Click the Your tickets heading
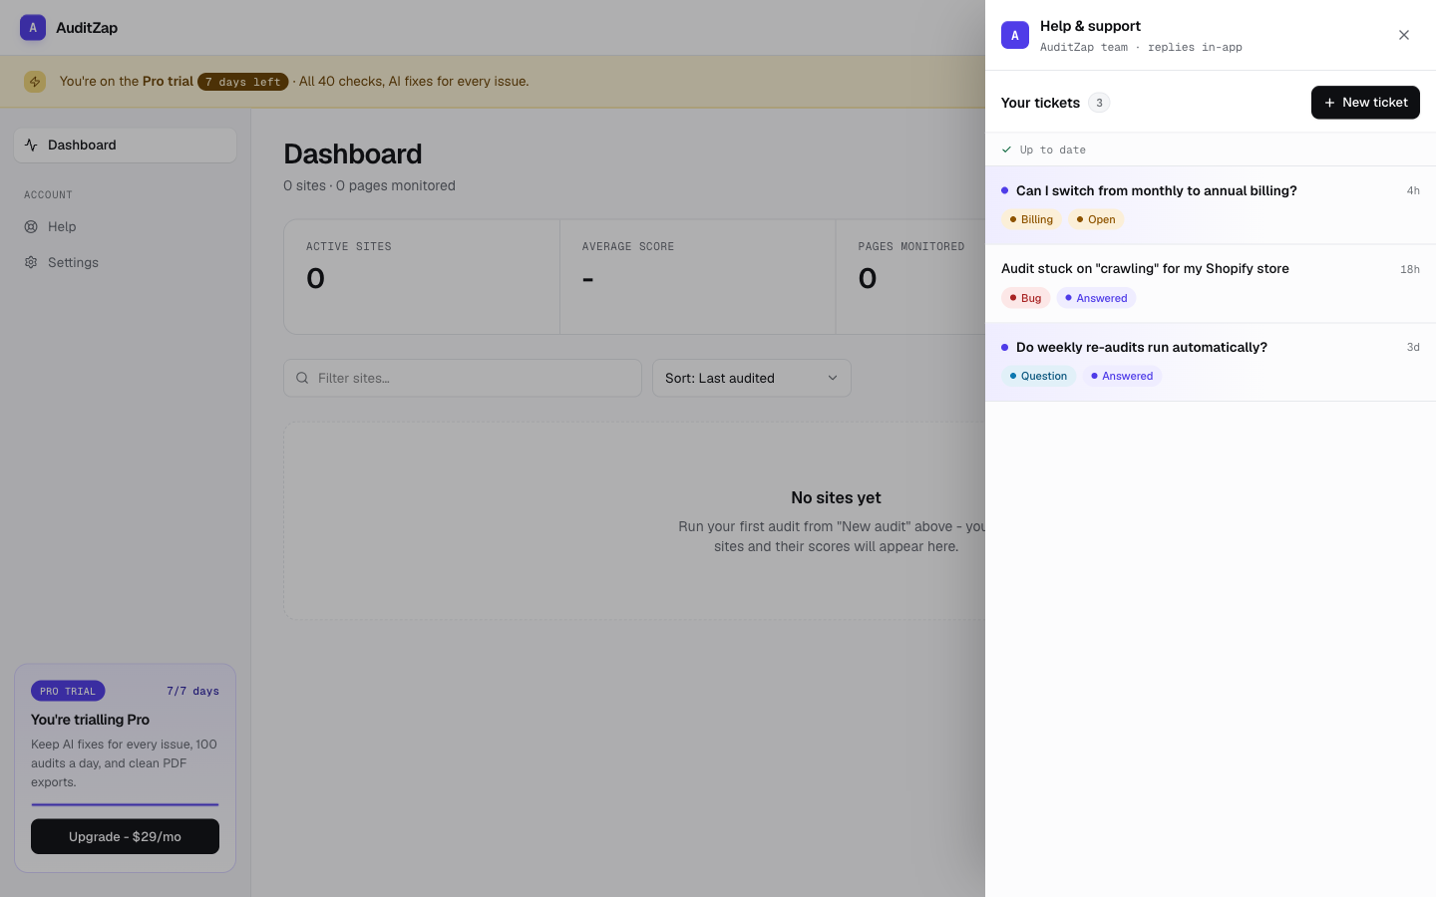 [x=1040, y=103]
